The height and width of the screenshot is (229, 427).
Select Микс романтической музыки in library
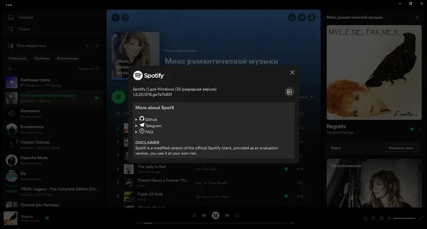(x=52, y=98)
